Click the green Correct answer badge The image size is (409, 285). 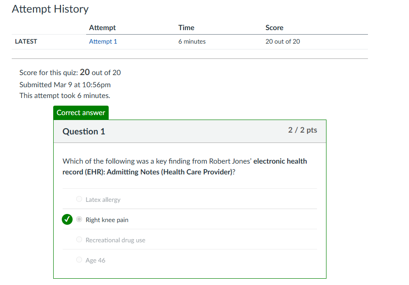[x=81, y=113]
